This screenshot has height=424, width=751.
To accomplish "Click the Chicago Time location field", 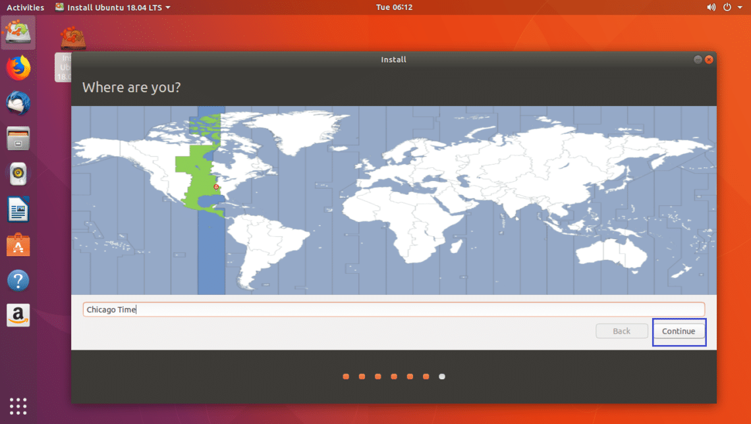I will tap(394, 309).
